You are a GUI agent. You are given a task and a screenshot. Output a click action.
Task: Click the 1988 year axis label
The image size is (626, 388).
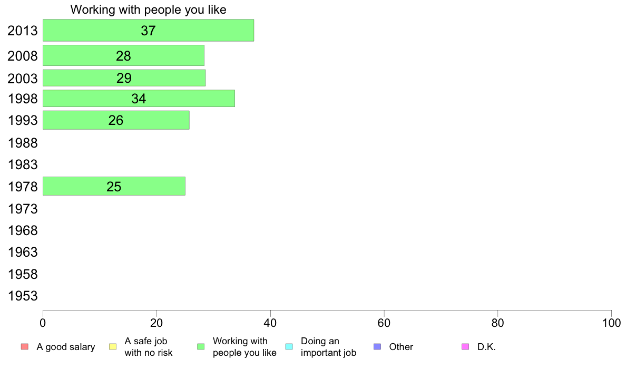(23, 143)
